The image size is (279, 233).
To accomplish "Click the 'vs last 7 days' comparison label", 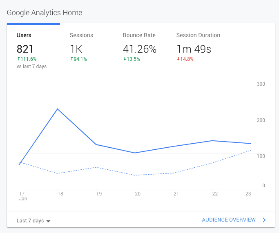I will tap(31, 67).
